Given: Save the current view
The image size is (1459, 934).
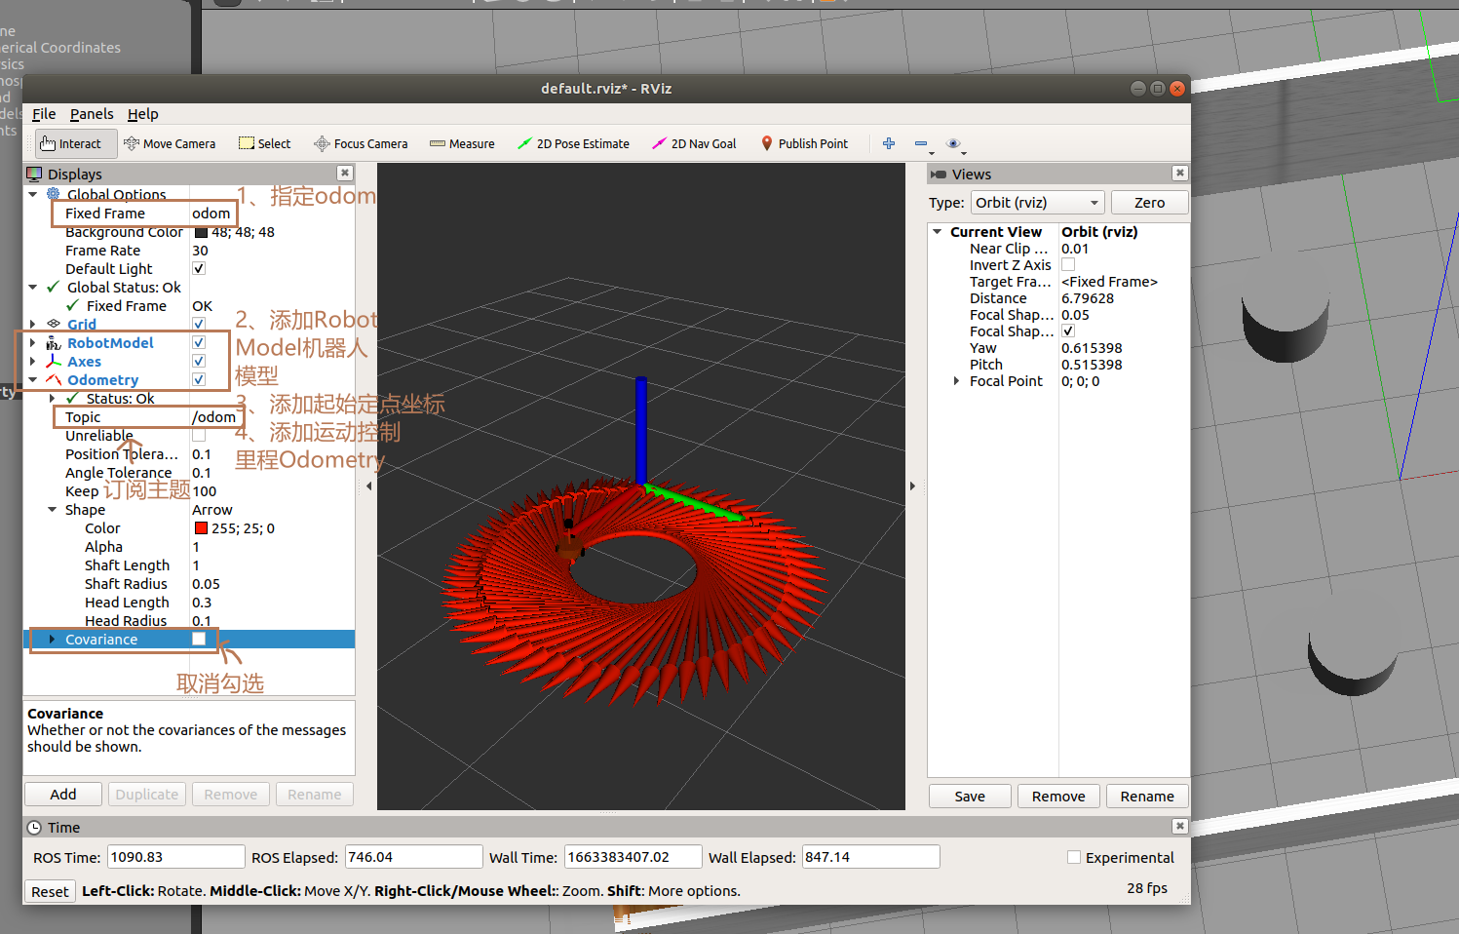Looking at the screenshot, I should [970, 797].
